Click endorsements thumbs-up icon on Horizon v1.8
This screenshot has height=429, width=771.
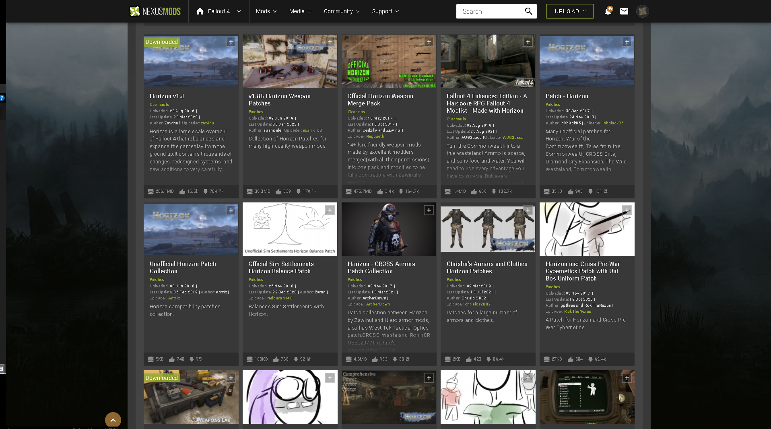182,192
